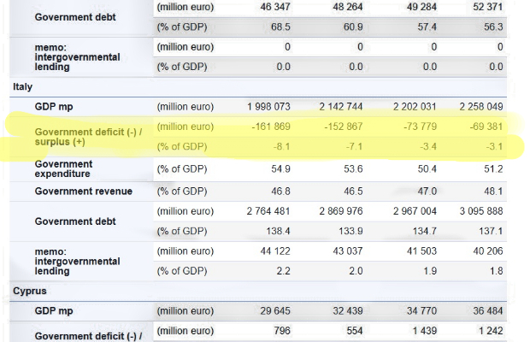Click Cyprus GDP value 36 484
Image resolution: width=530 pixels, height=342 pixels.
[488, 311]
